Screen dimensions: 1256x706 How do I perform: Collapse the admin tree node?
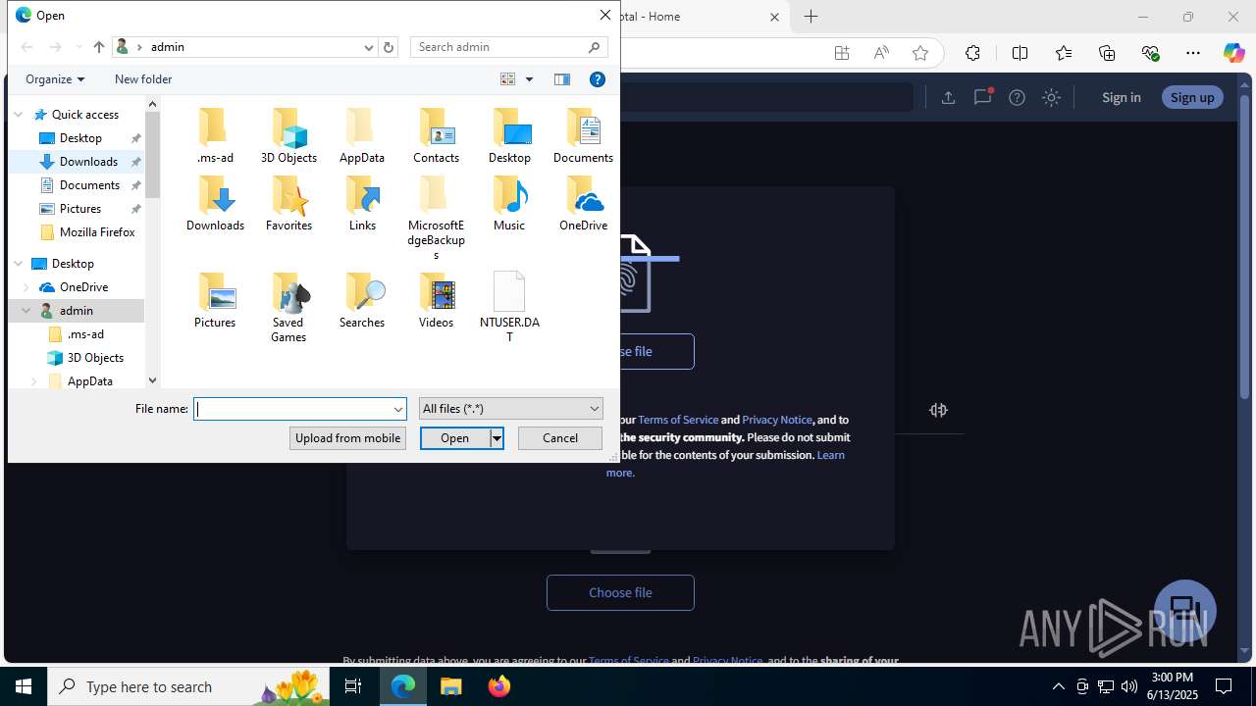point(26,311)
